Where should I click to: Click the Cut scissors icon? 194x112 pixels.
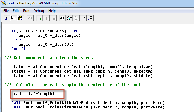7,18
